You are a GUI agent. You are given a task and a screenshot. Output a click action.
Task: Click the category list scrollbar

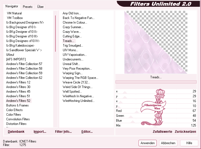55,68
